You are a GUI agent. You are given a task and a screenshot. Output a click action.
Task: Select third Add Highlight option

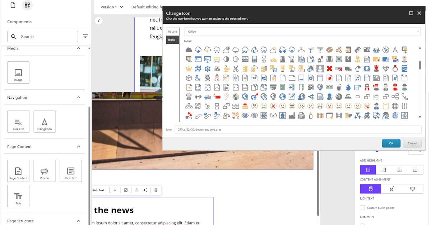(399, 170)
